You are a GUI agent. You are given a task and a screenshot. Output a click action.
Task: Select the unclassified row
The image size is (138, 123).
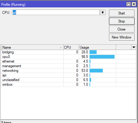click(69, 80)
